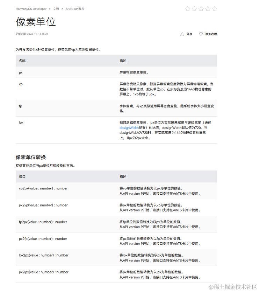Viewport: 259px width, 292px height.
Task: Click the share icon beside 分享
Action: pos(182,34)
